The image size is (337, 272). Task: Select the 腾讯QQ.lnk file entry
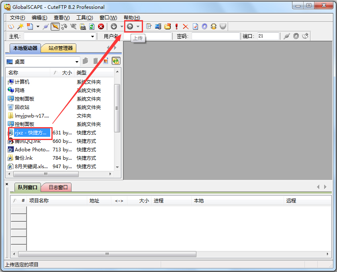coord(28,141)
